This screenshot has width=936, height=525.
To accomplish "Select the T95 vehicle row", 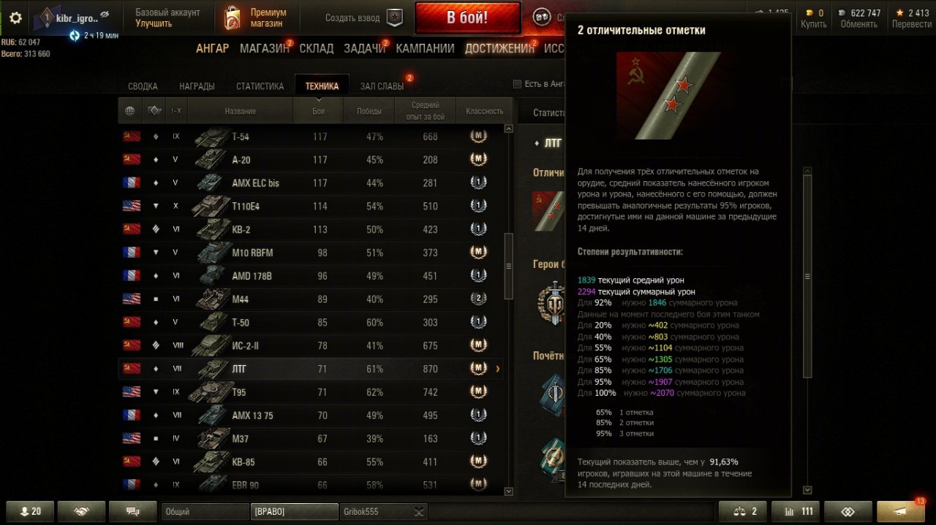I will pyautogui.click(x=312, y=392).
